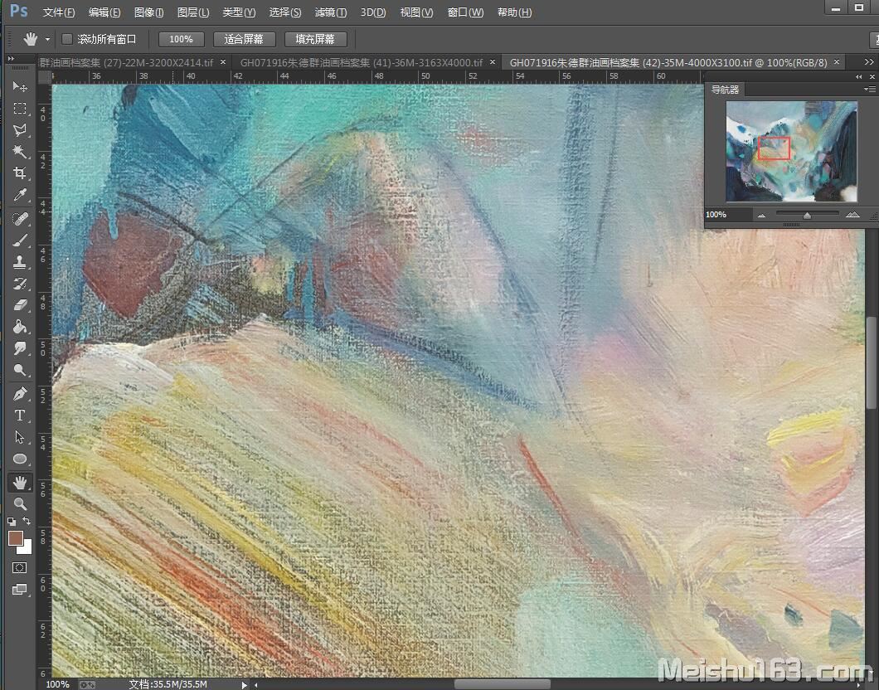The image size is (879, 690).
Task: Select the History Brush tool
Action: pyautogui.click(x=20, y=284)
